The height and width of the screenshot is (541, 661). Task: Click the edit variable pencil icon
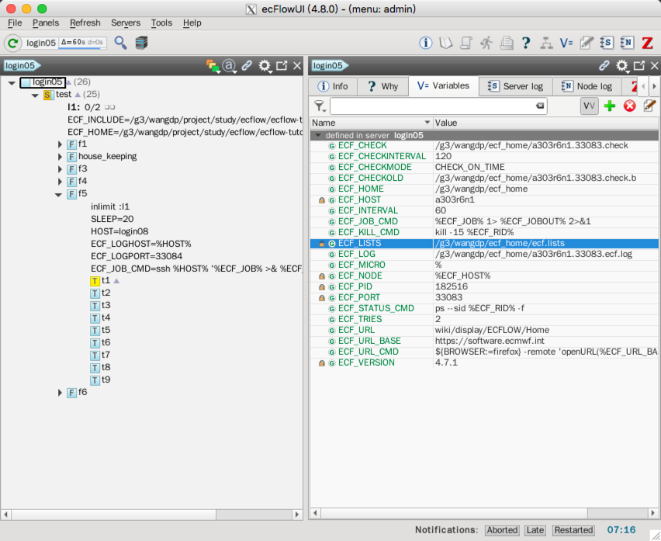pos(649,106)
